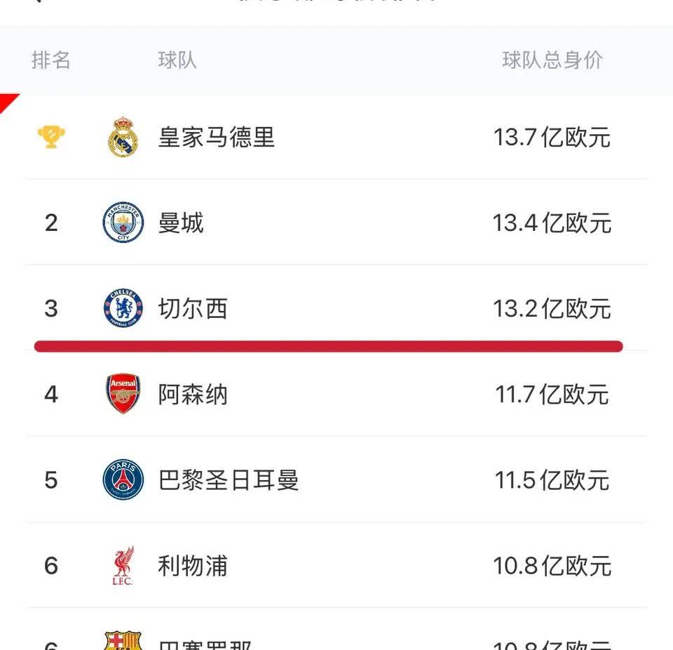The image size is (673, 650).
Task: Click the red underline beneath Chelsea row
Action: coord(328,346)
